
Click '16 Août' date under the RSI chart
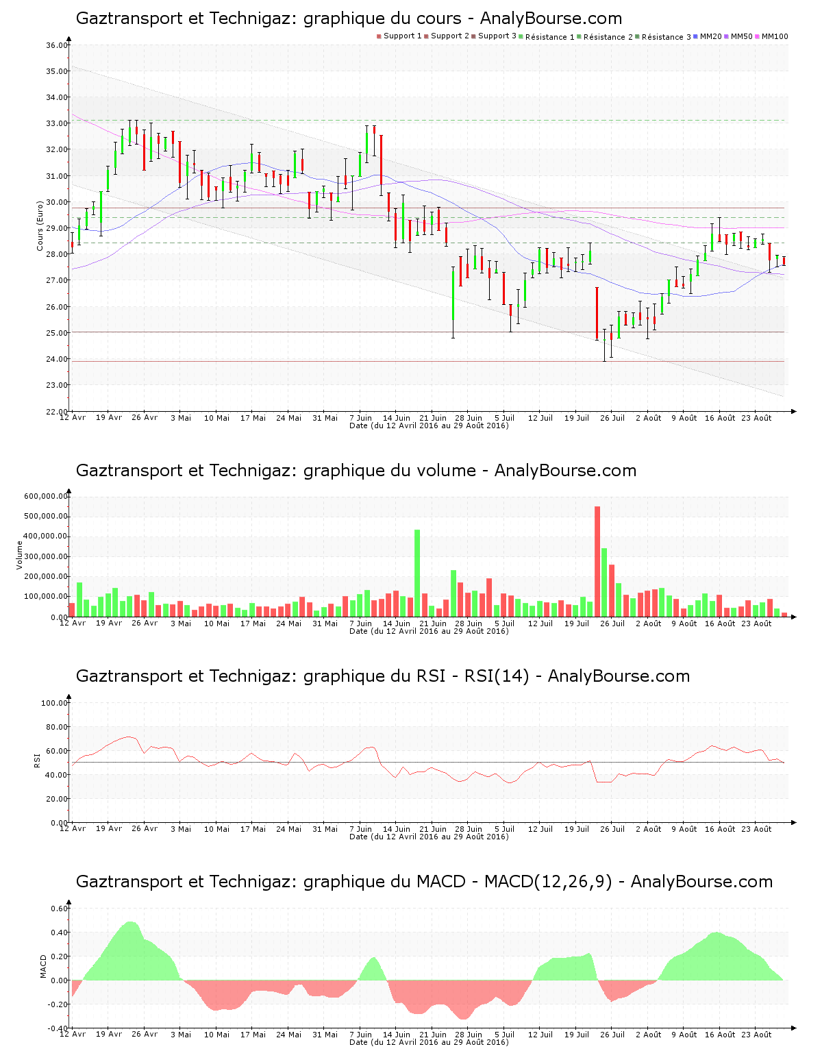721,829
